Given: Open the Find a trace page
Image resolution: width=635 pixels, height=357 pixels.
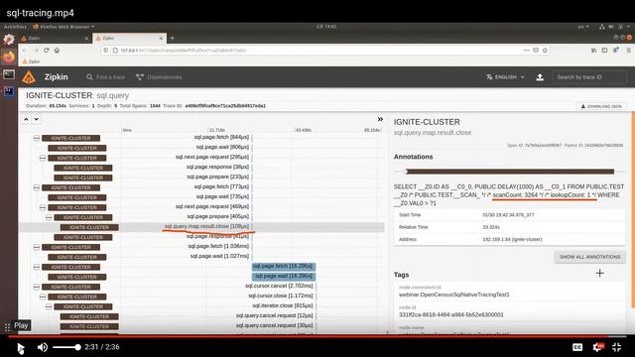Looking at the screenshot, I should click(106, 77).
